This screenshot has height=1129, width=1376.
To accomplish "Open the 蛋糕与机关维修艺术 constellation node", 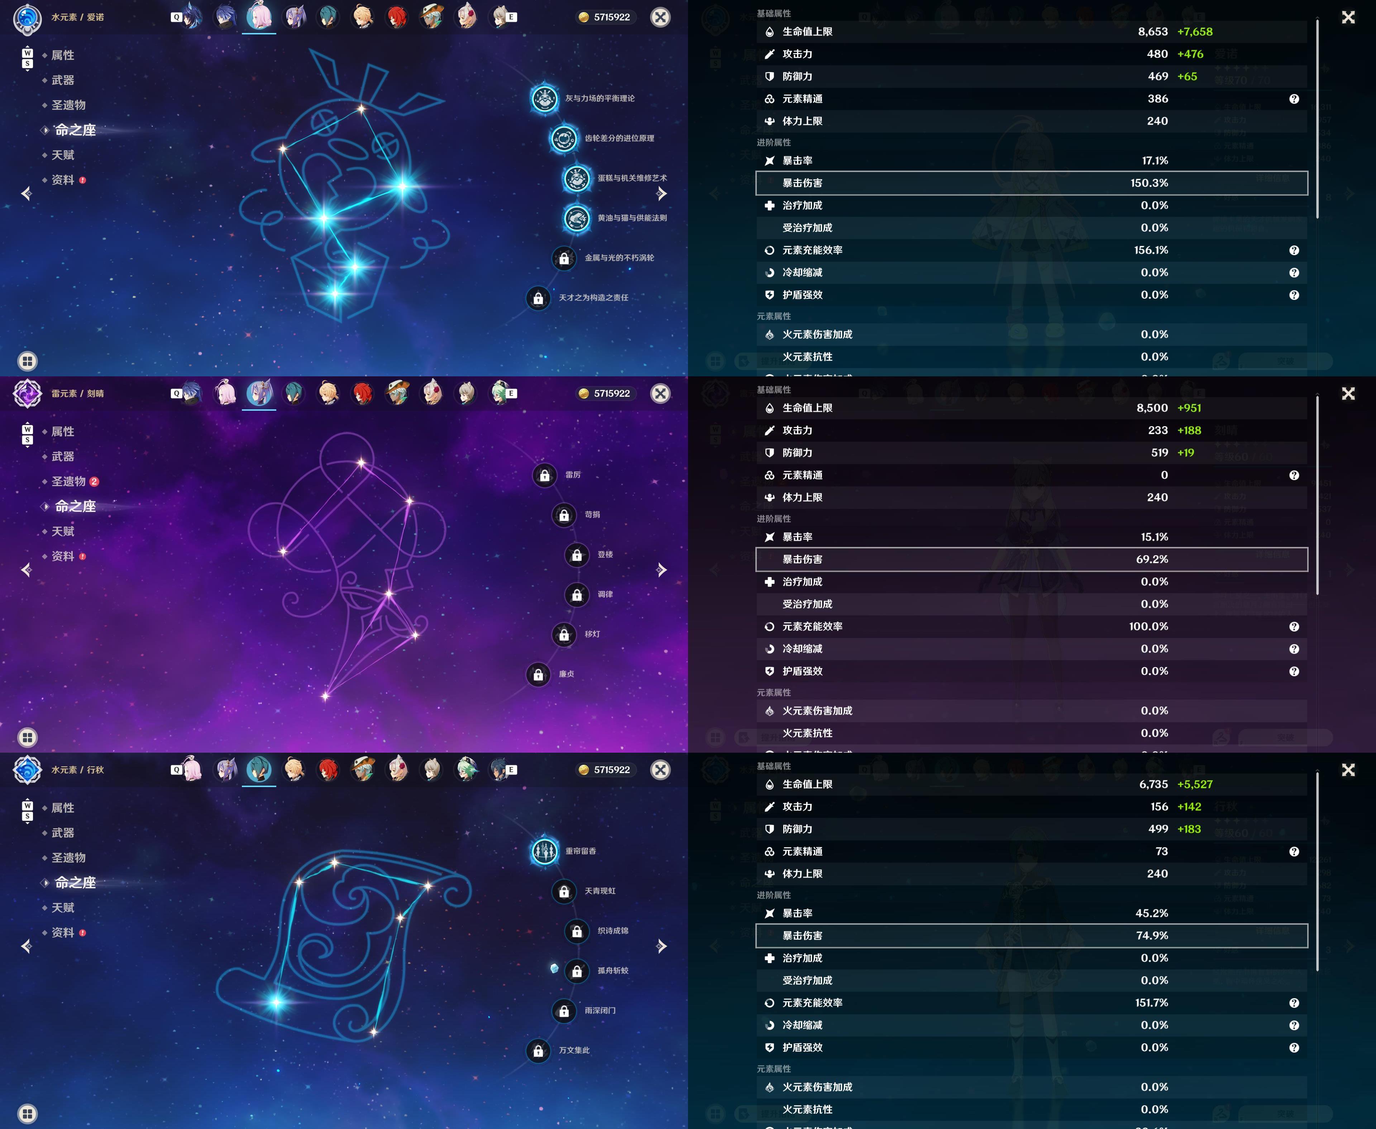I will tap(577, 178).
